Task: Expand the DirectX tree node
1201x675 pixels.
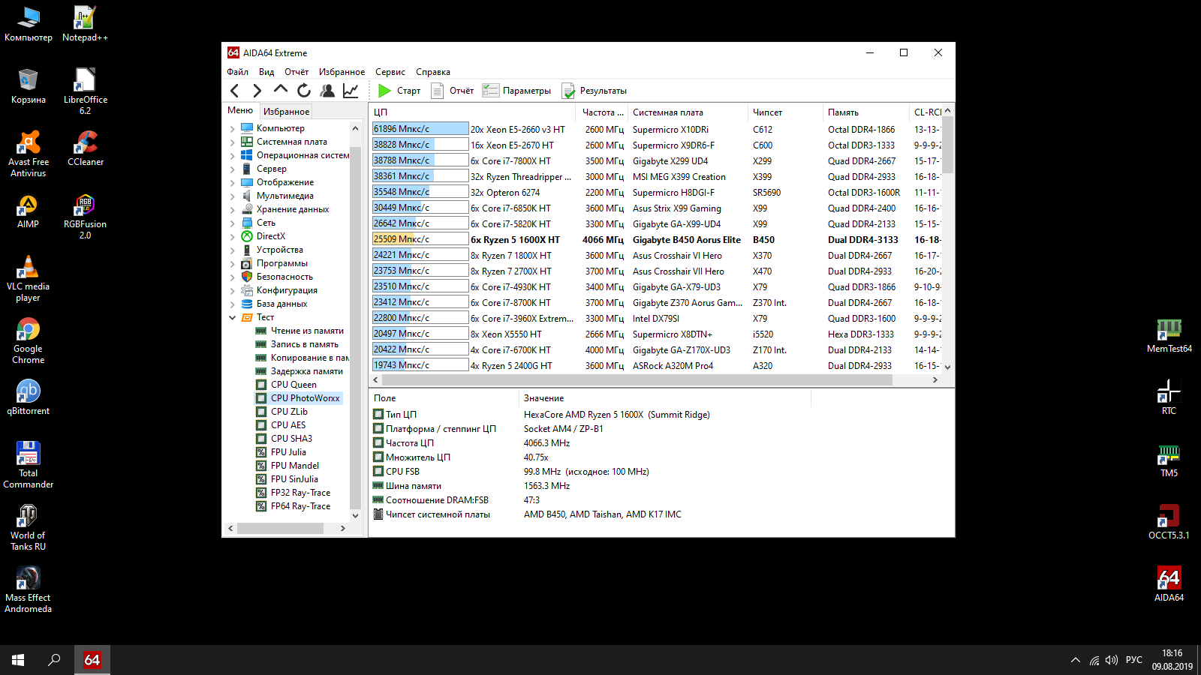Action: tap(233, 236)
